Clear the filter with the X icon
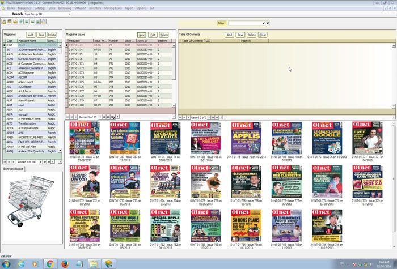 [x=268, y=23]
